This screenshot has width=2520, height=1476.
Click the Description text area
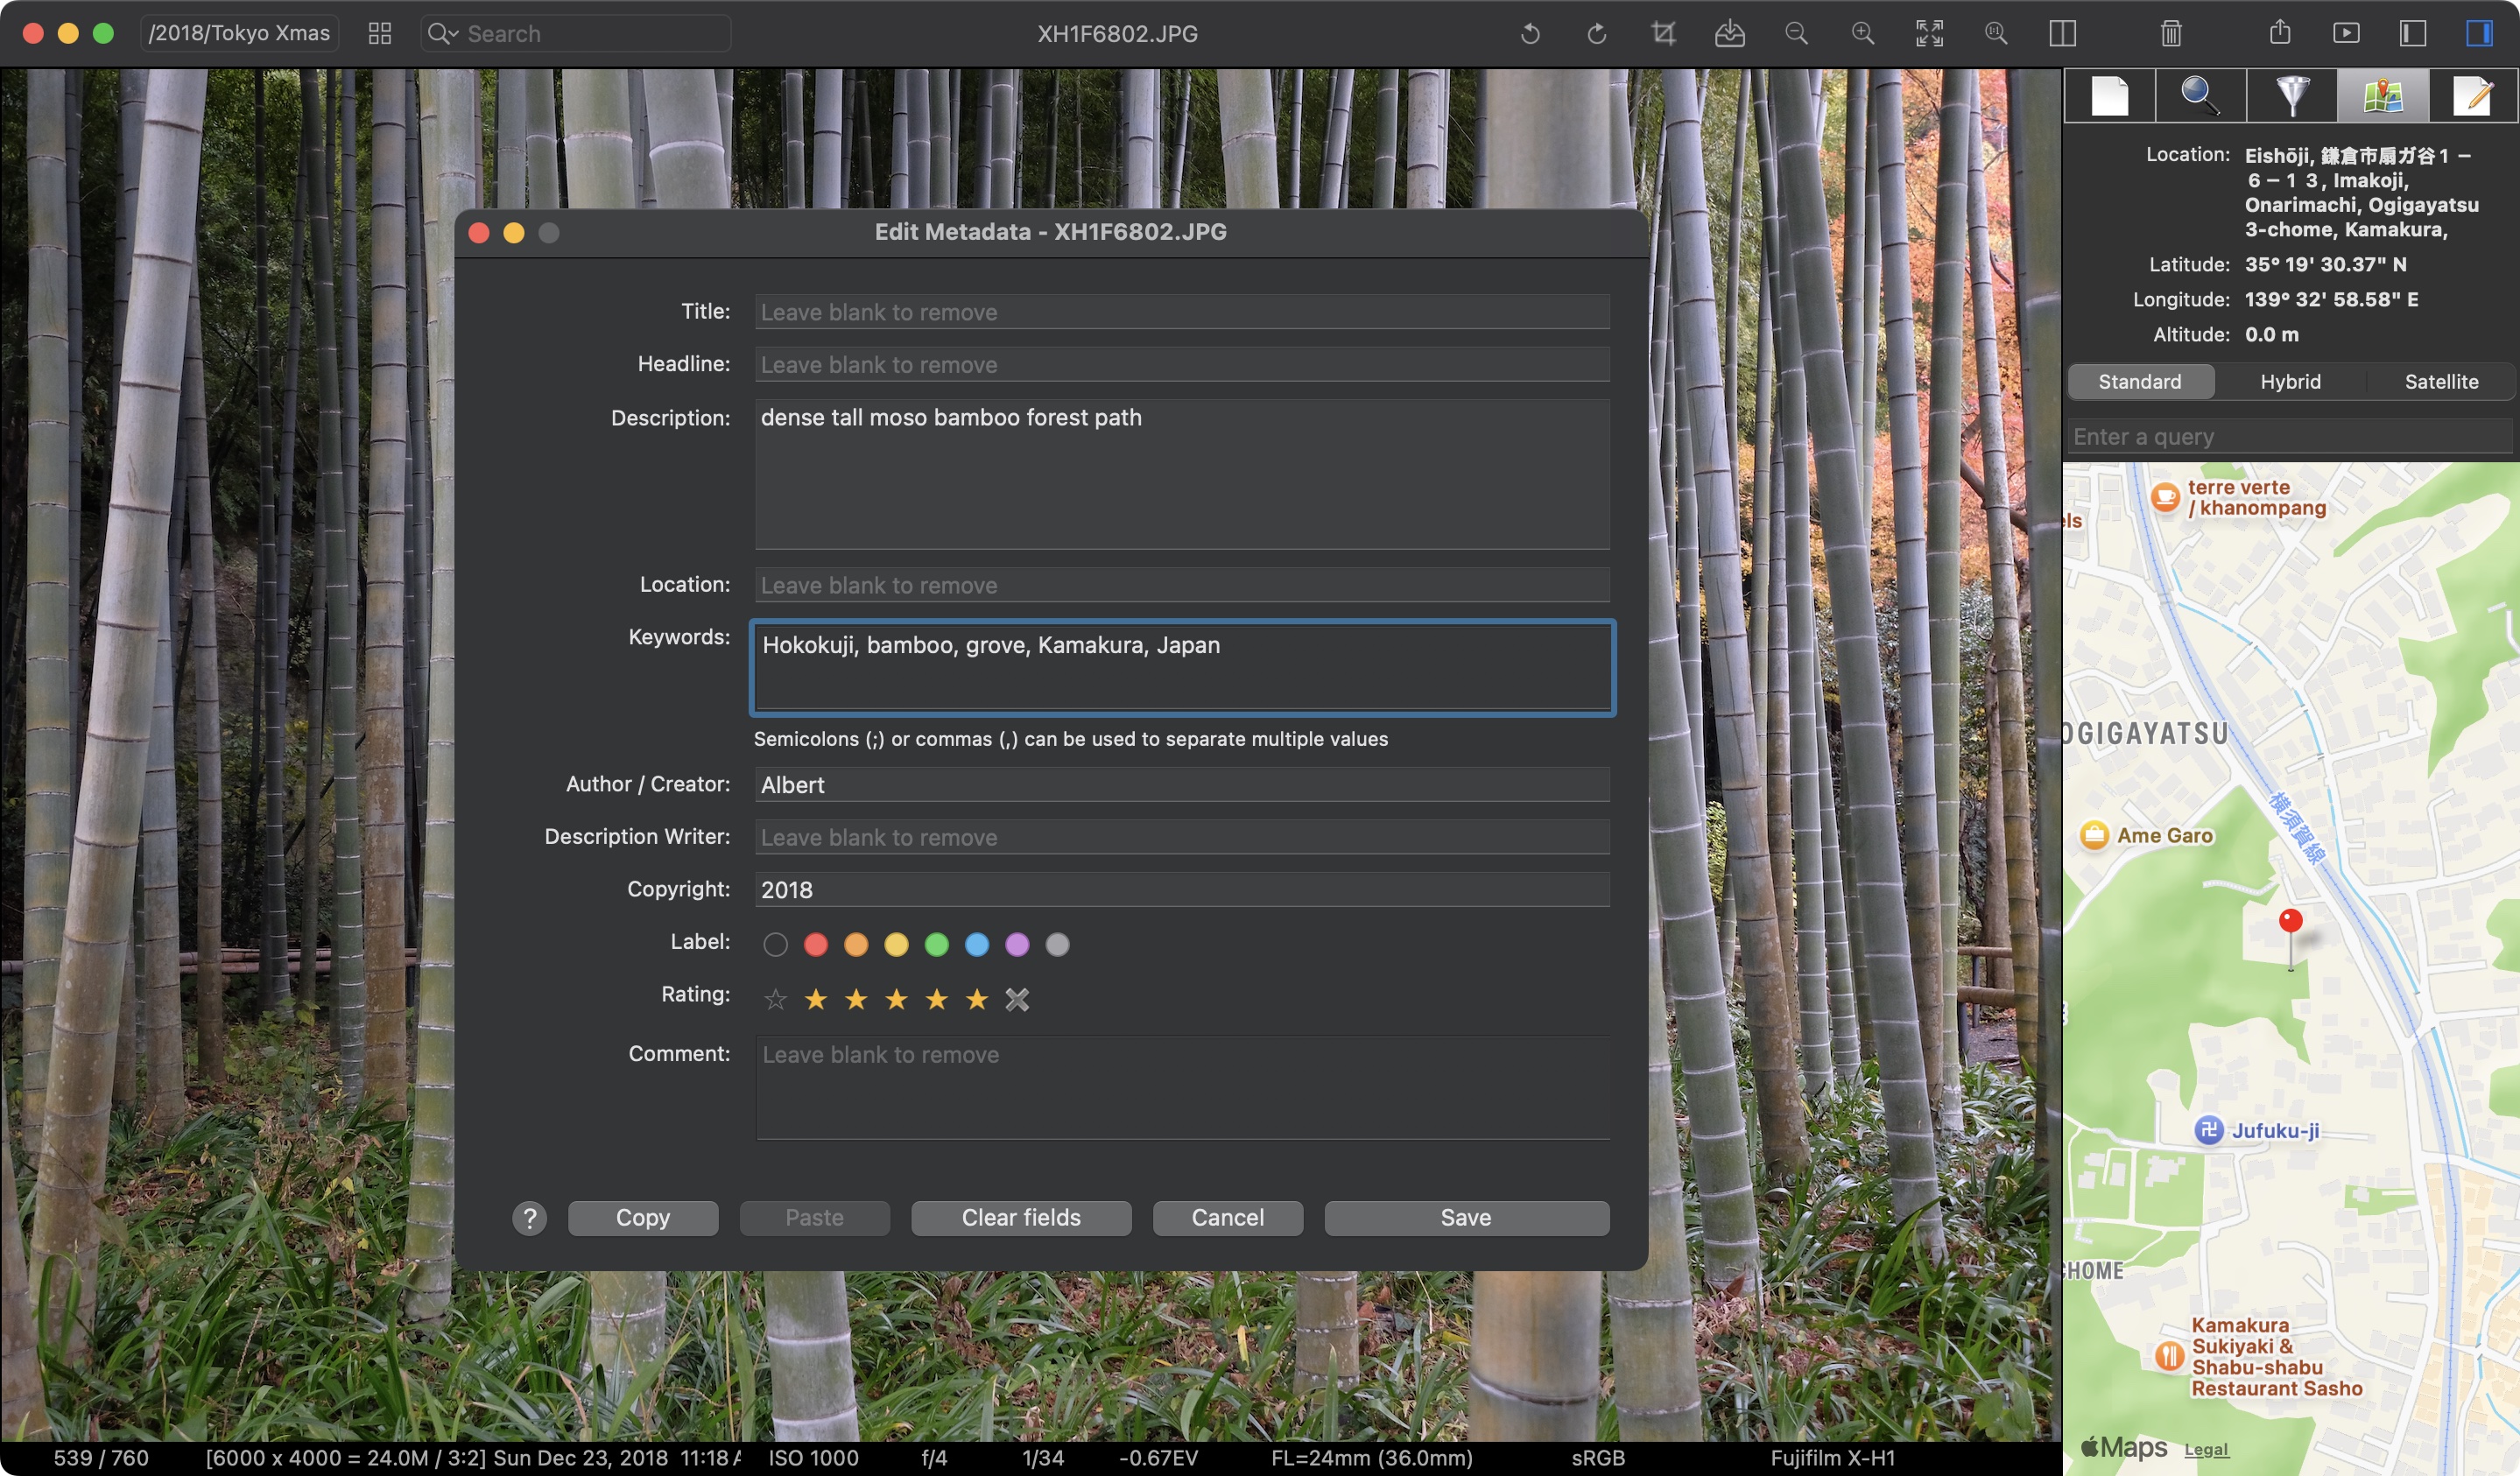[x=1182, y=474]
